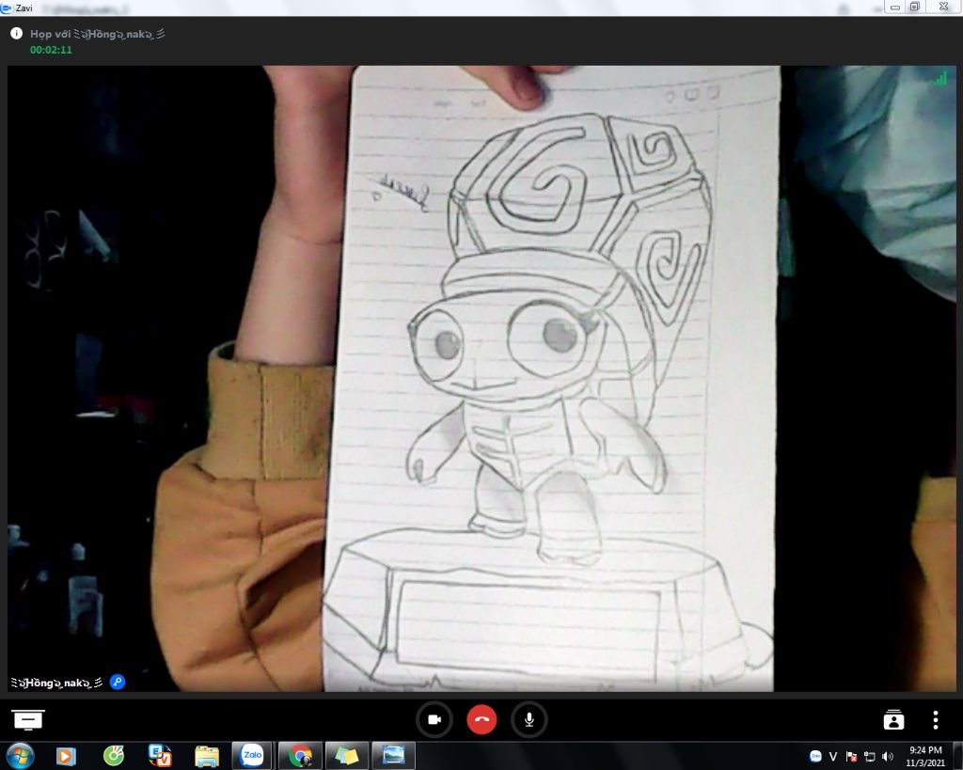Viewport: 963px width, 770px height.
Task: Open File Explorer from taskbar
Action: point(207,756)
